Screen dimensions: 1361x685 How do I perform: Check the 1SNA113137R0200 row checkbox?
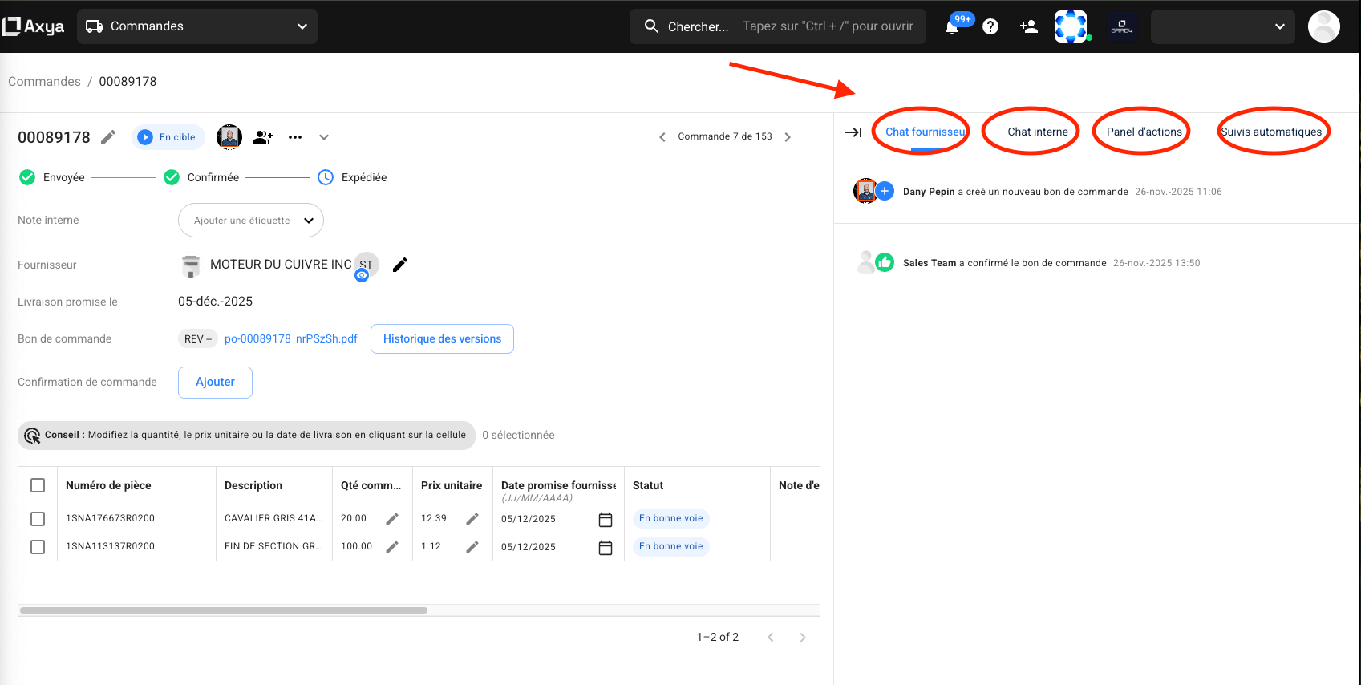[38, 547]
